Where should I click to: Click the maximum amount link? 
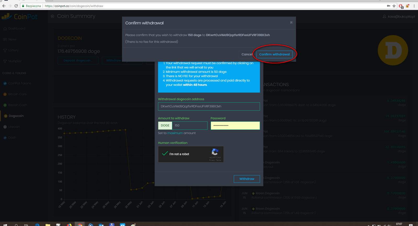coord(175,133)
